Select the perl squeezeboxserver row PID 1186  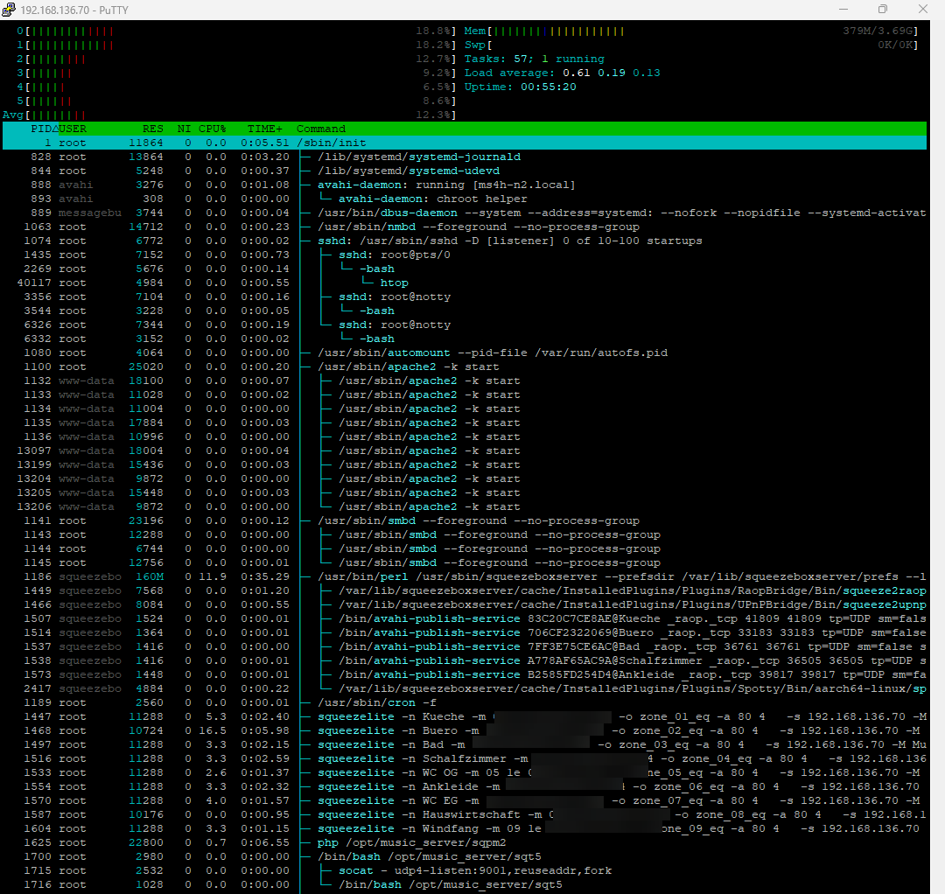pos(464,576)
